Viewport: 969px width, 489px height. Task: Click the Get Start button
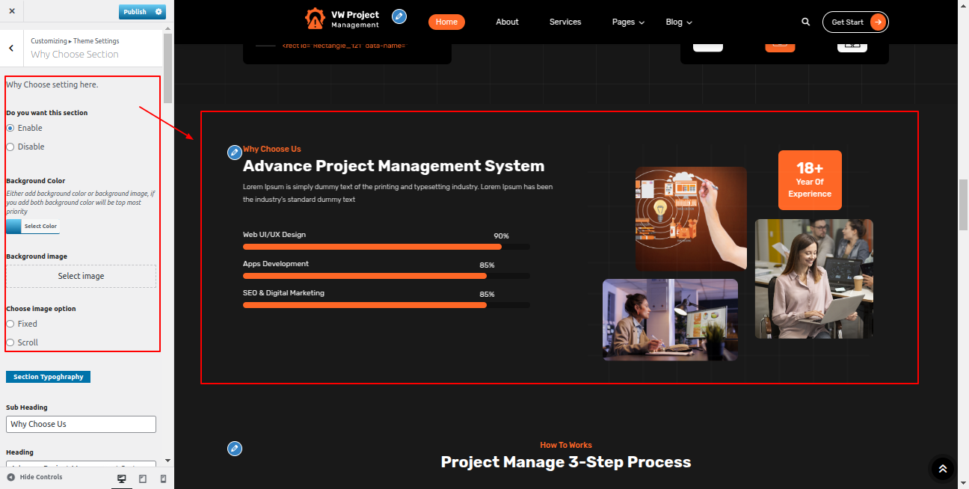click(855, 22)
